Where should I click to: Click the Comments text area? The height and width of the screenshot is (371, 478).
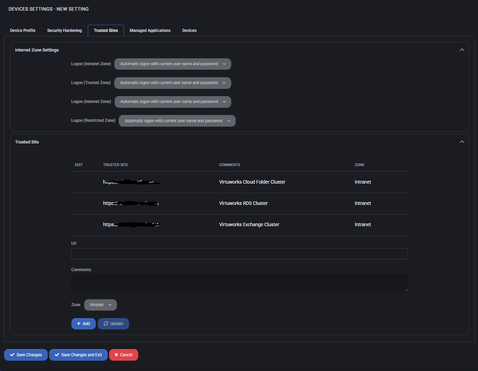240,283
